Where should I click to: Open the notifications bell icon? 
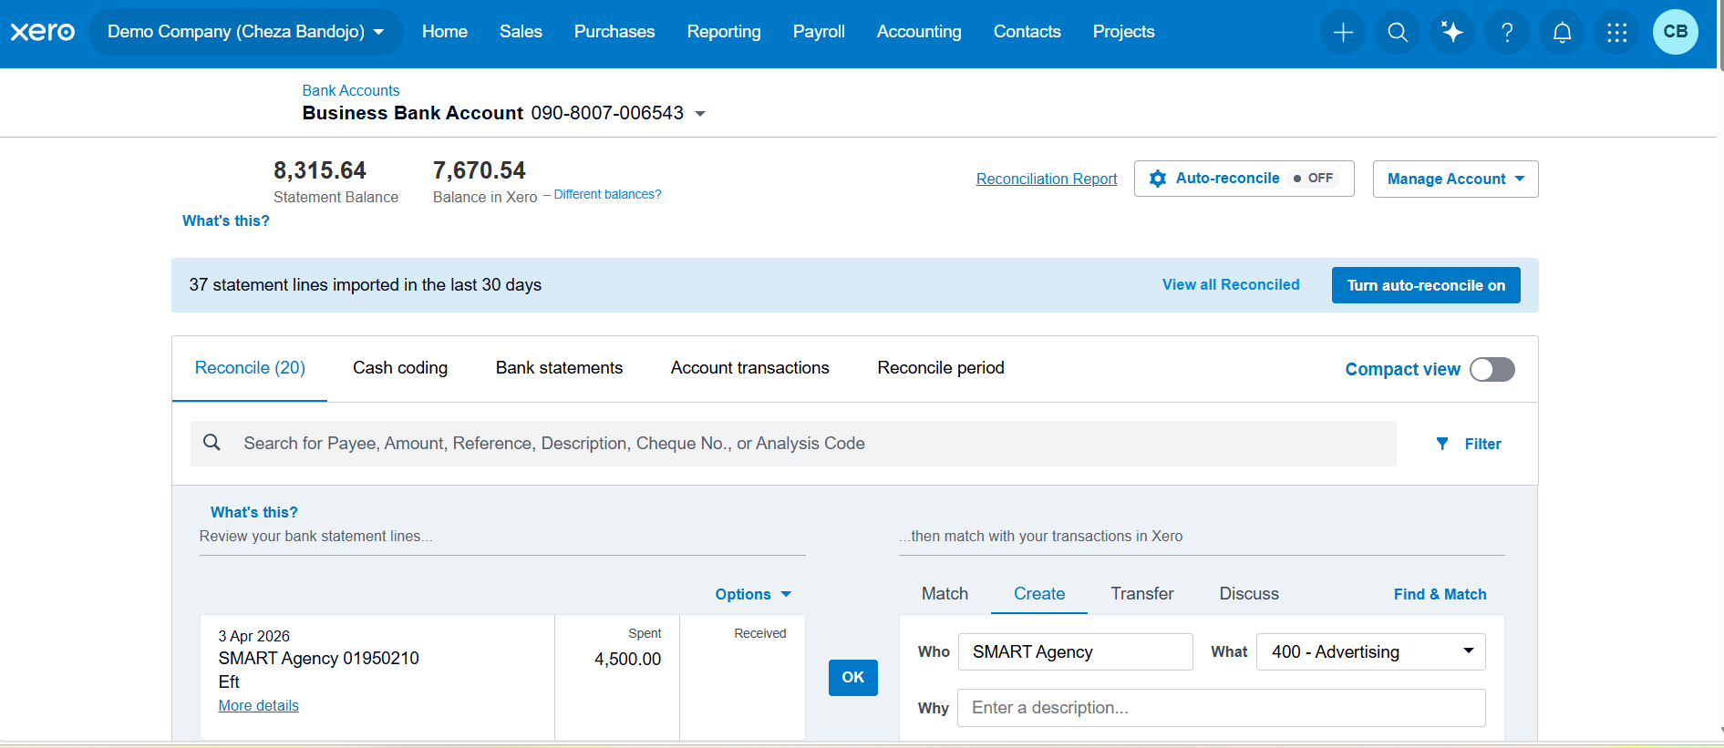coord(1562,33)
